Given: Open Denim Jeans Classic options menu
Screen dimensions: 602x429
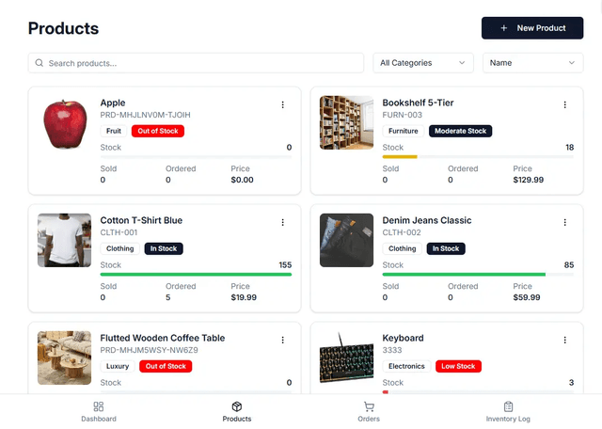Looking at the screenshot, I should click(x=564, y=222).
